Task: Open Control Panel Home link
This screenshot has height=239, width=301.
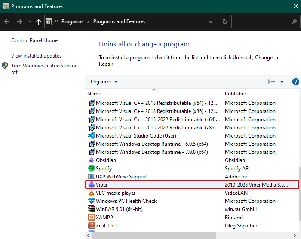Action: click(34, 40)
